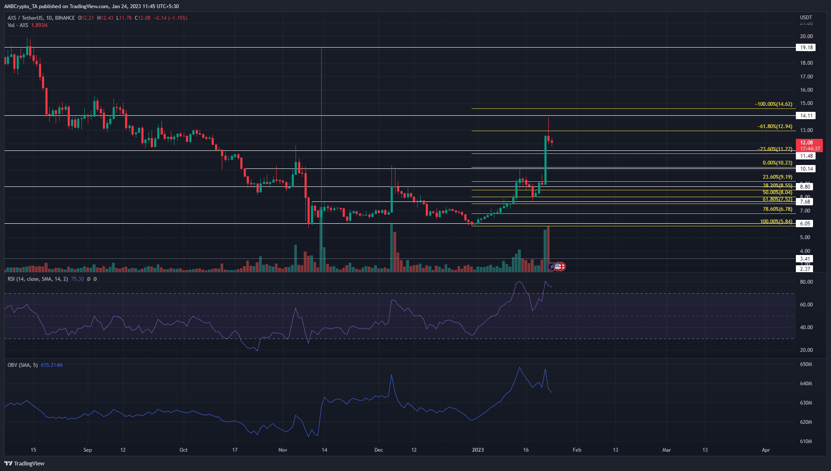
Task: Click the AMBCrypto_TA published header text
Action: point(91,6)
